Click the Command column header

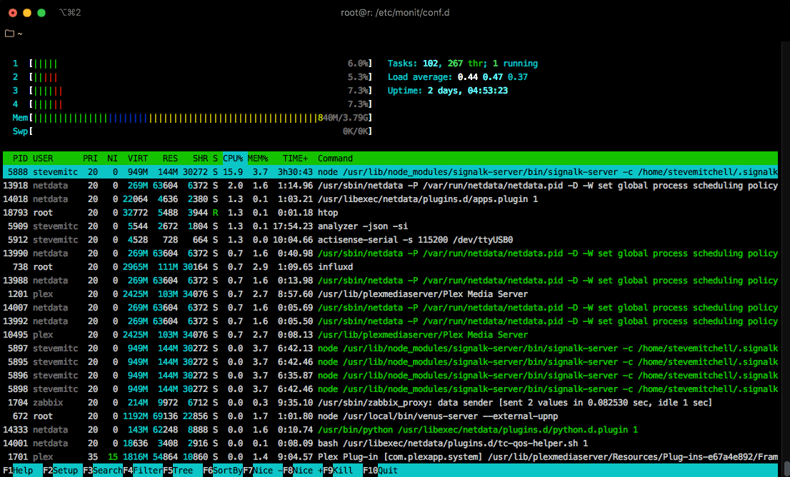click(x=335, y=158)
